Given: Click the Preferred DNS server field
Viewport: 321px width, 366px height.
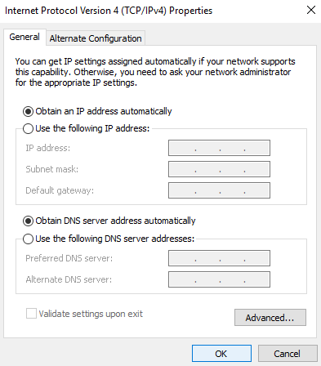Looking at the screenshot, I should coord(219,258).
